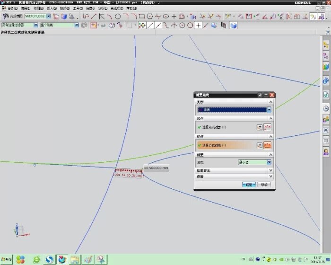Viewport: 331px width, 265px height.
Task: Toggle the End Point snap option
Action: (x=150, y=26)
